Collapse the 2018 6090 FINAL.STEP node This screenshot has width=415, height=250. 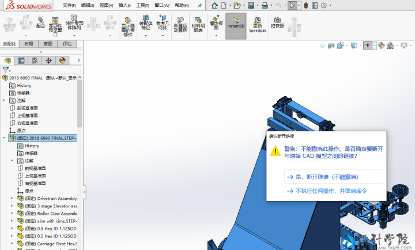[4, 138]
